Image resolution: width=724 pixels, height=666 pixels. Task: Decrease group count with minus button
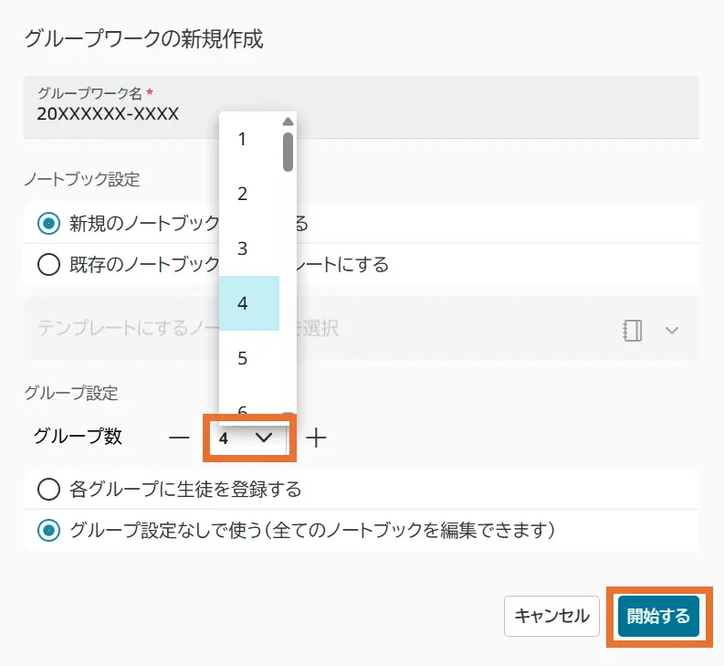179,438
